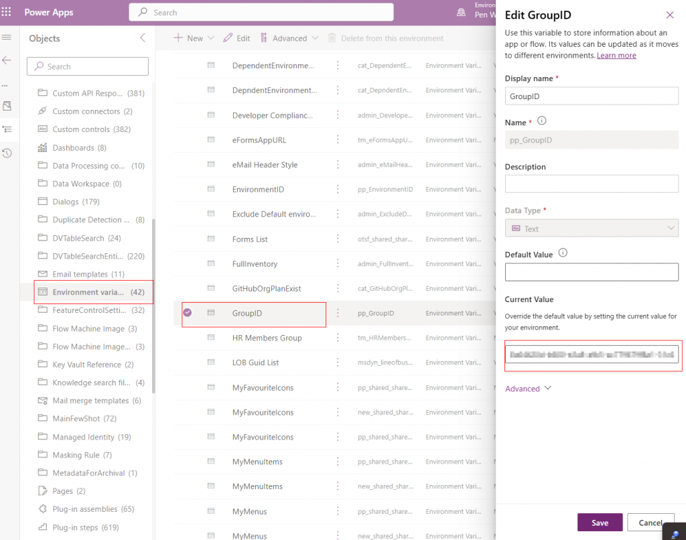Open more options for LOB Guid List
Image resolution: width=686 pixels, height=540 pixels.
[338, 362]
